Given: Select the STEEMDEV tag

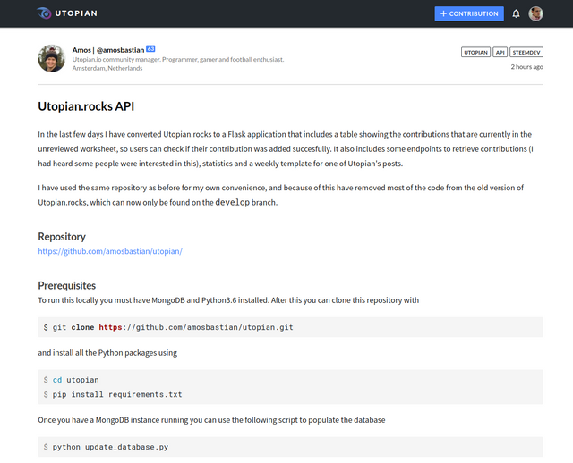Looking at the screenshot, I should tap(526, 53).
